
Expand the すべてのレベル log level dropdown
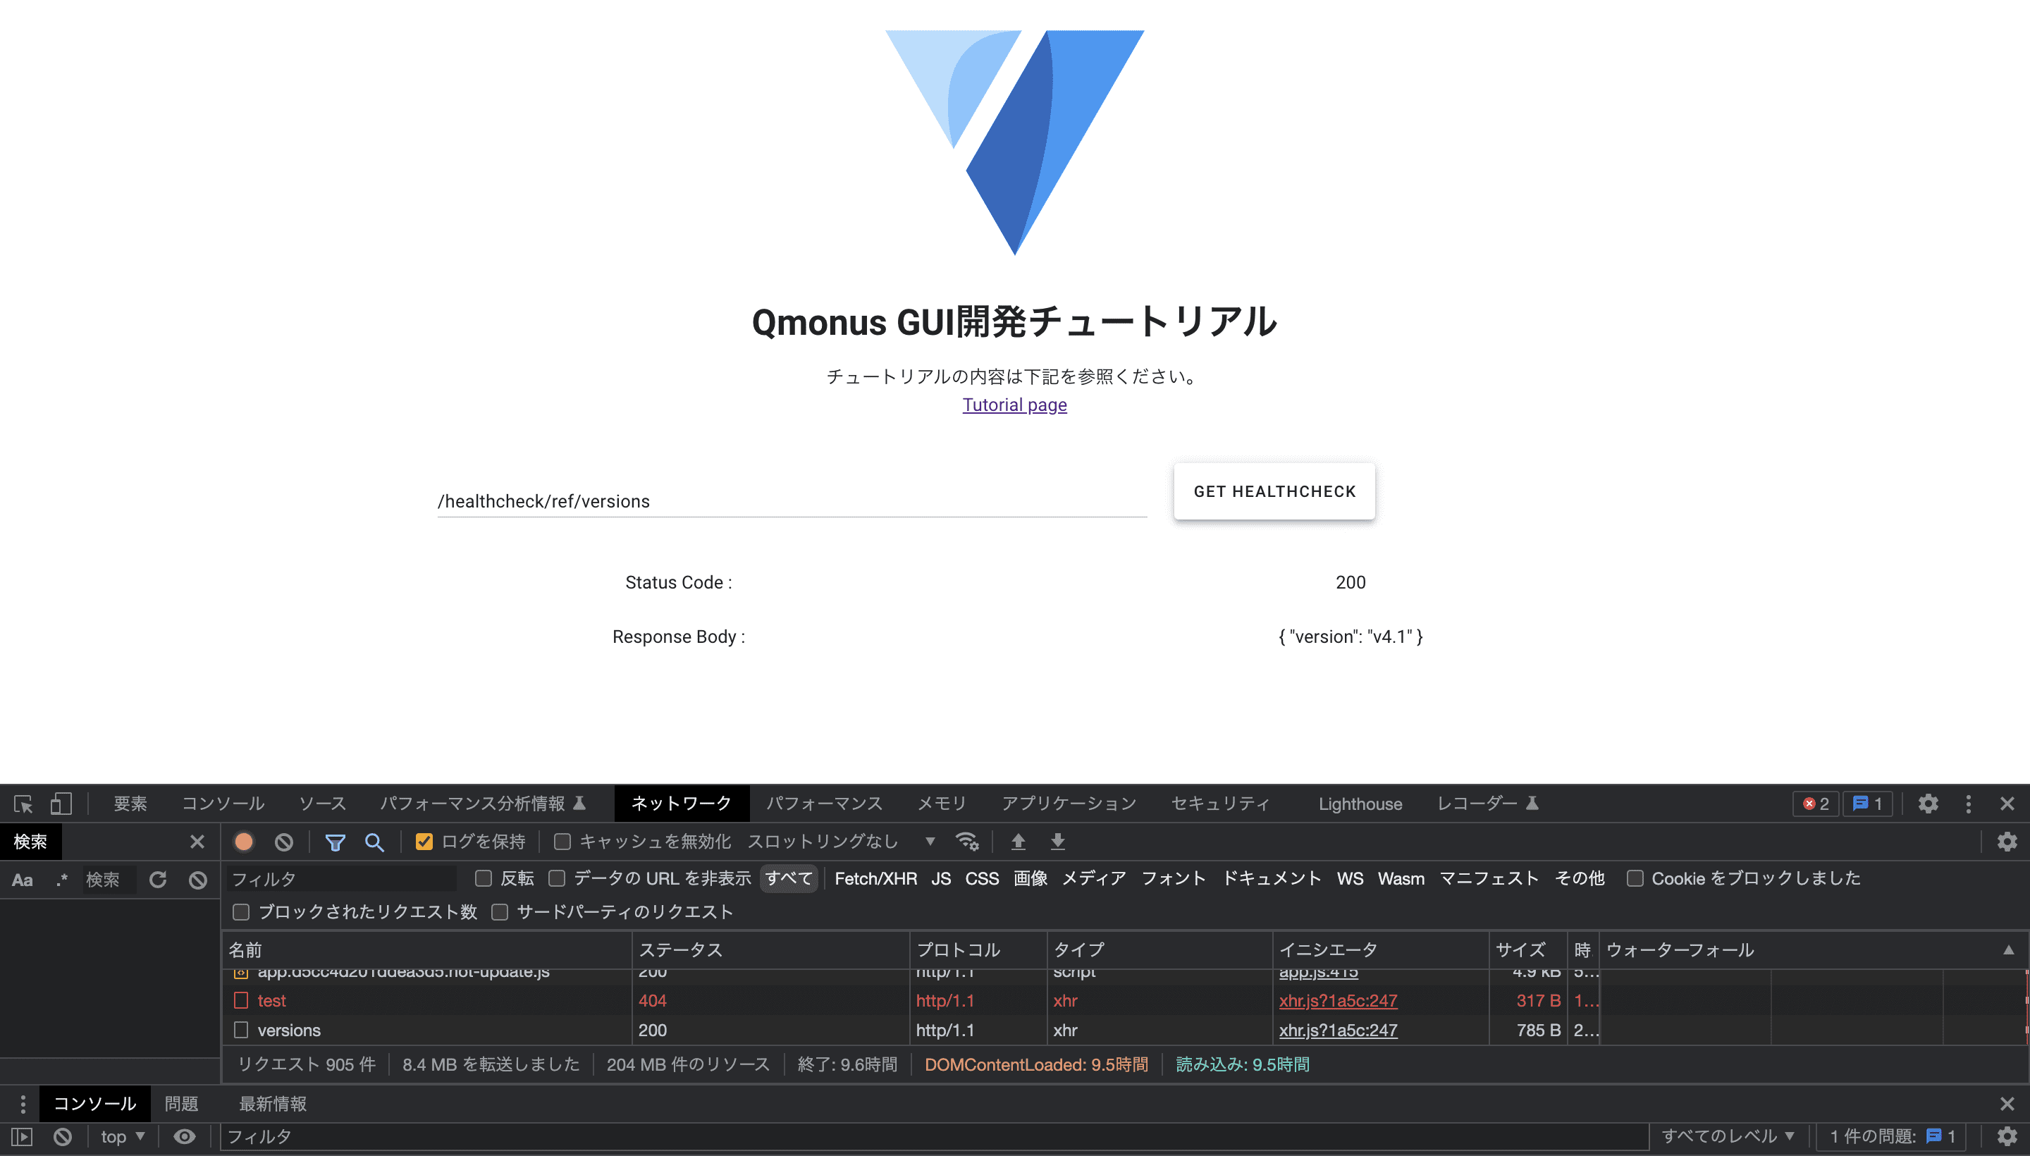(1728, 1136)
